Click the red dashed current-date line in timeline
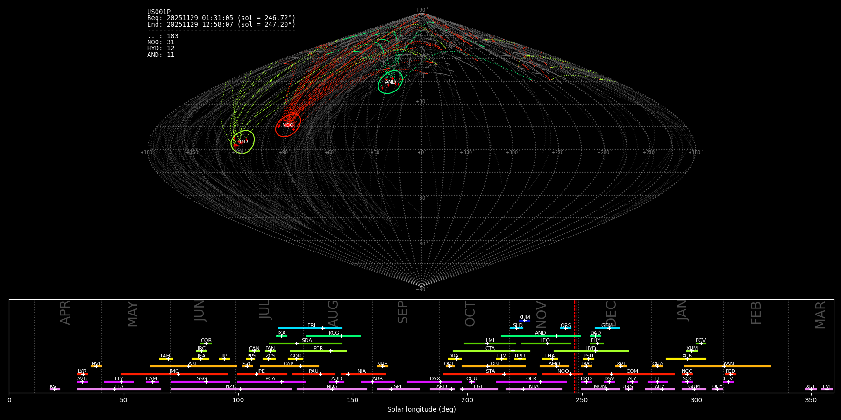The width and height of the screenshot is (841, 420). 575,346
